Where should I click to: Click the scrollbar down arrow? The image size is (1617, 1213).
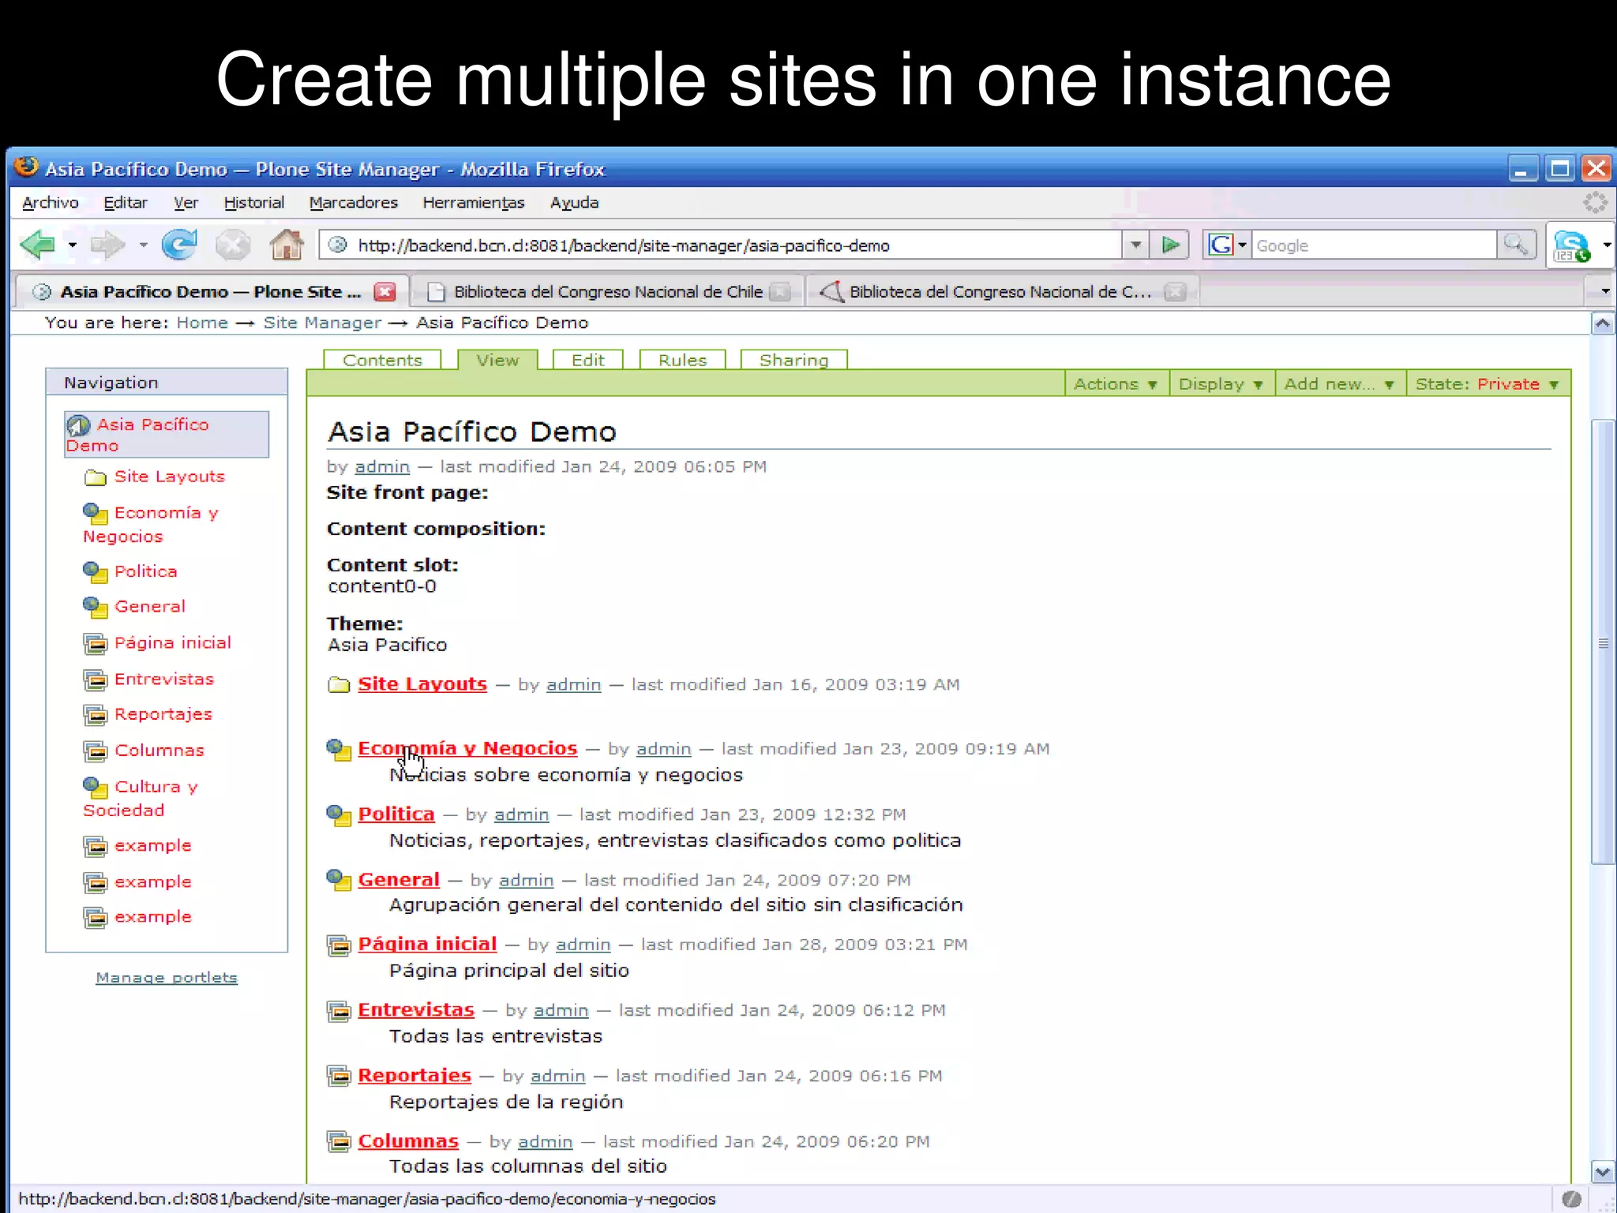point(1603,1172)
